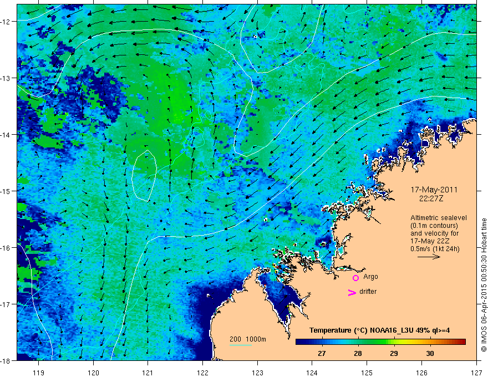Viewport: 488px width, 377px height.
Task: Click the colorbar value 30
Action: pyautogui.click(x=430, y=353)
